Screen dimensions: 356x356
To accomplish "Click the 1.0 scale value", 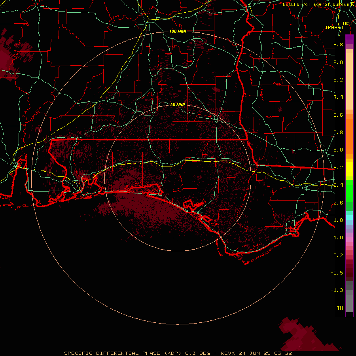I will [338, 238].
